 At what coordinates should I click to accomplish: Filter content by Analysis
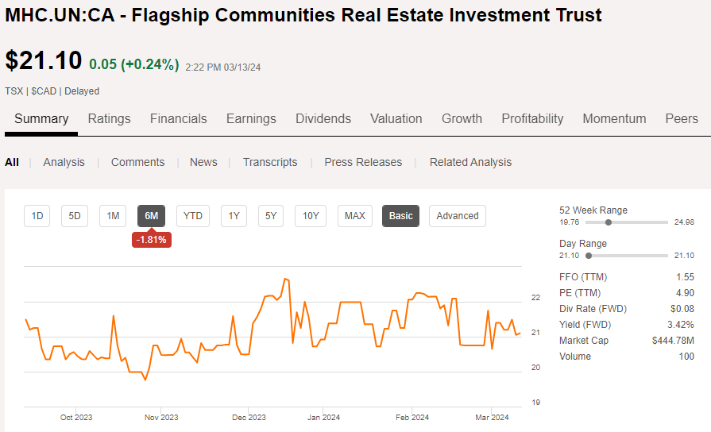coord(64,162)
